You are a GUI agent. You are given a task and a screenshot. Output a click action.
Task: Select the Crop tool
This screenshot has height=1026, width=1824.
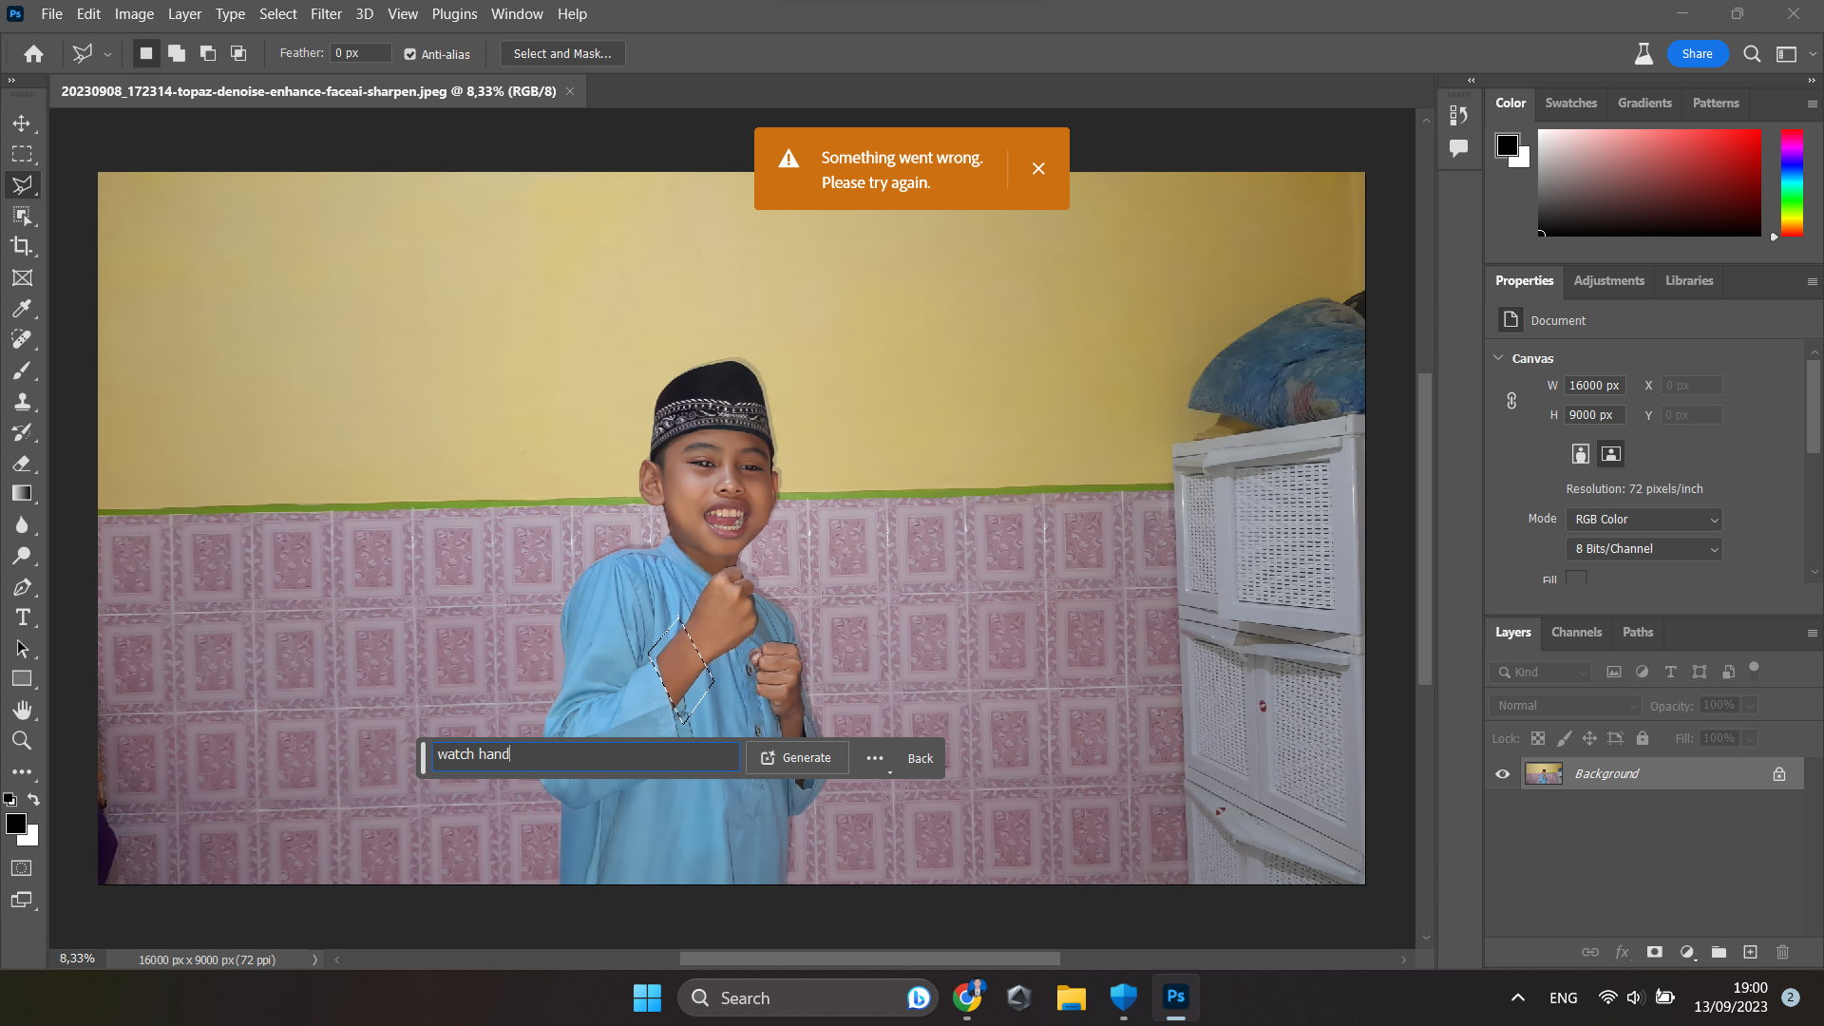click(x=23, y=246)
